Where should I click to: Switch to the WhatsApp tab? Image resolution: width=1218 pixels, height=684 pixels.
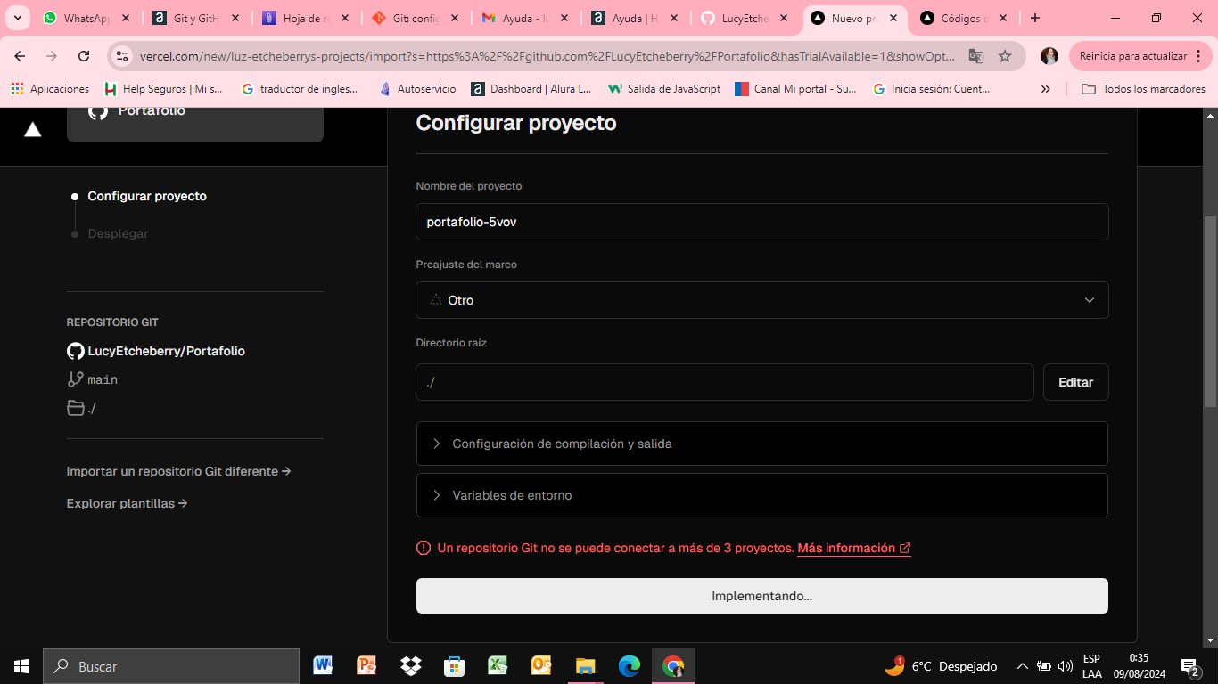(x=86, y=18)
